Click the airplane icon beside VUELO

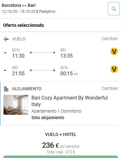point(6,39)
